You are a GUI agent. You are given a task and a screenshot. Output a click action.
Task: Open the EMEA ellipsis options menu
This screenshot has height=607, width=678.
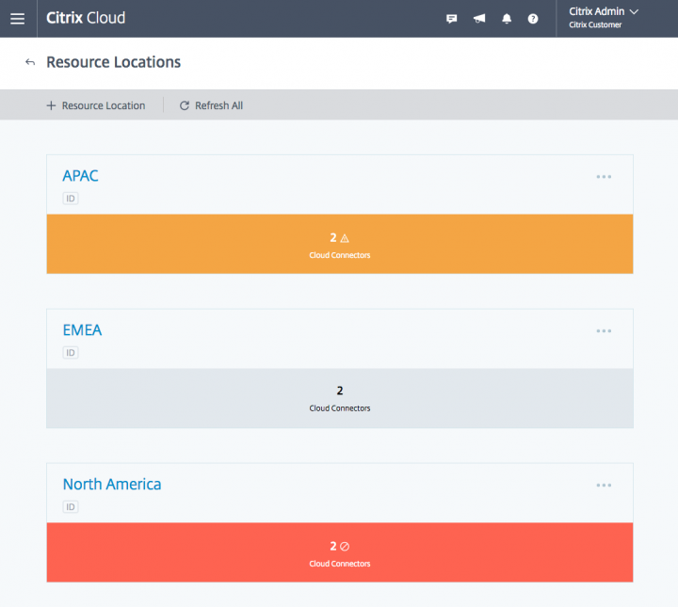click(604, 331)
